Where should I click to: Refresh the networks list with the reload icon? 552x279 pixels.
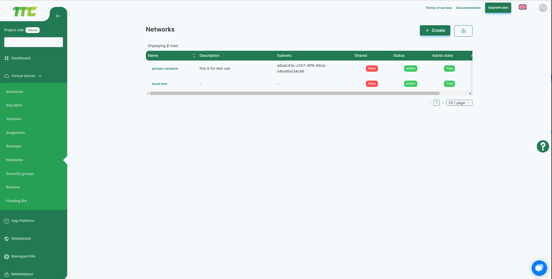click(x=463, y=31)
